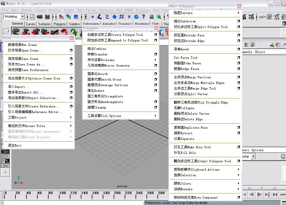Click the dynamics selection mask icon
This screenshot has width=286, height=205.
(129, 17)
